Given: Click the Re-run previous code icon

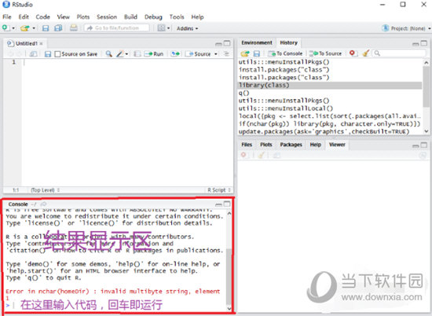Looking at the screenshot, I should tap(175, 53).
